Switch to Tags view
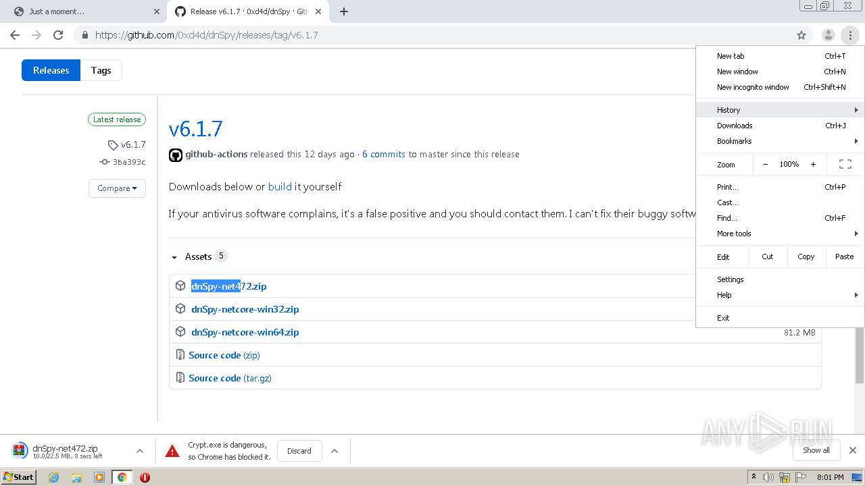 (101, 70)
